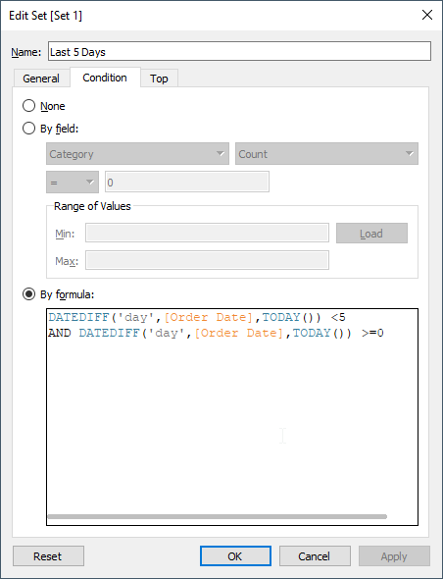This screenshot has height=579, width=443.
Task: Click the horizontal scrollbar in formula box
Action: point(218,516)
